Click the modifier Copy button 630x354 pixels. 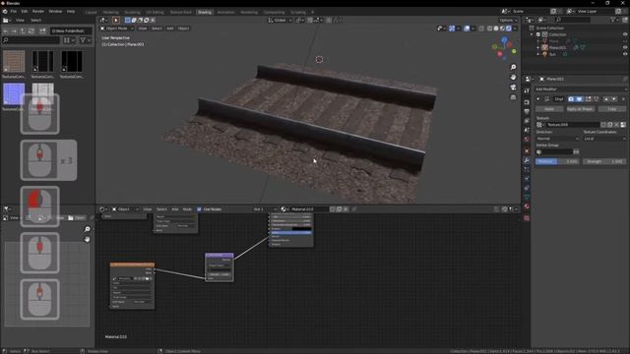point(612,109)
